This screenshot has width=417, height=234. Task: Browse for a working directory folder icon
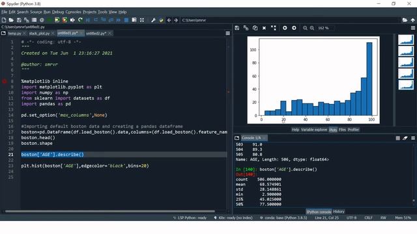coord(405,20)
